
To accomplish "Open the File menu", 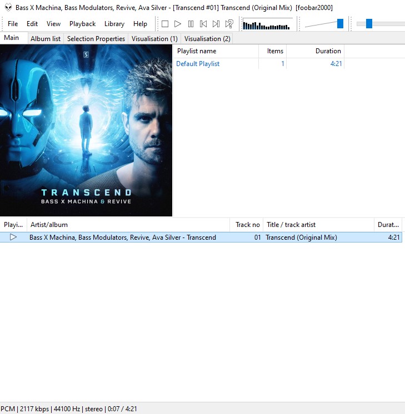I will (x=13, y=24).
